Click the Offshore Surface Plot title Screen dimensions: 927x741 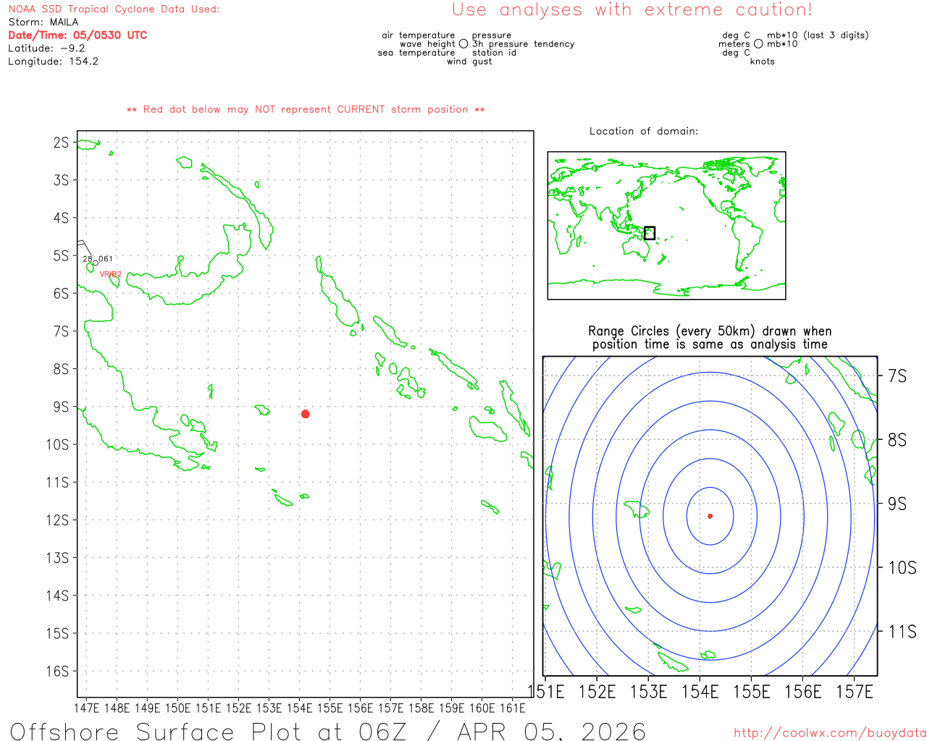[x=327, y=731]
